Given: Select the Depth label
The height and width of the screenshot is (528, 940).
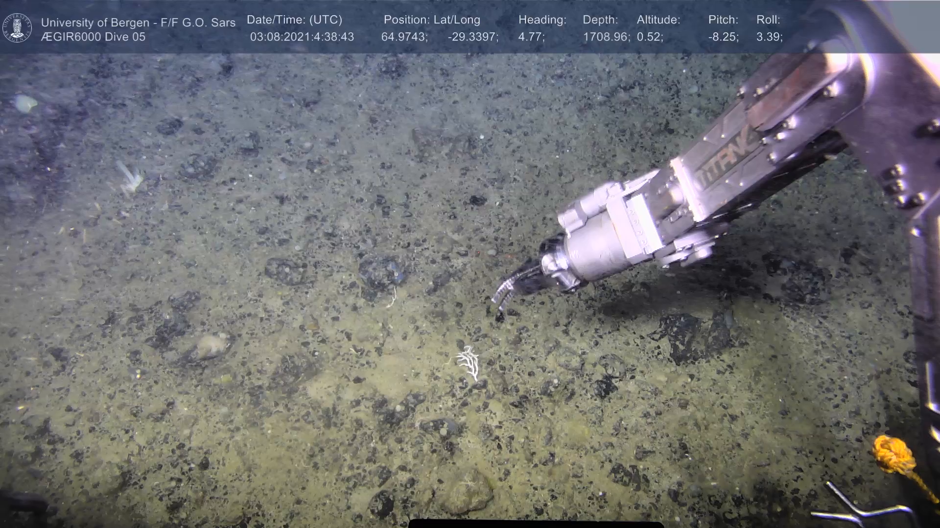Looking at the screenshot, I should [600, 20].
